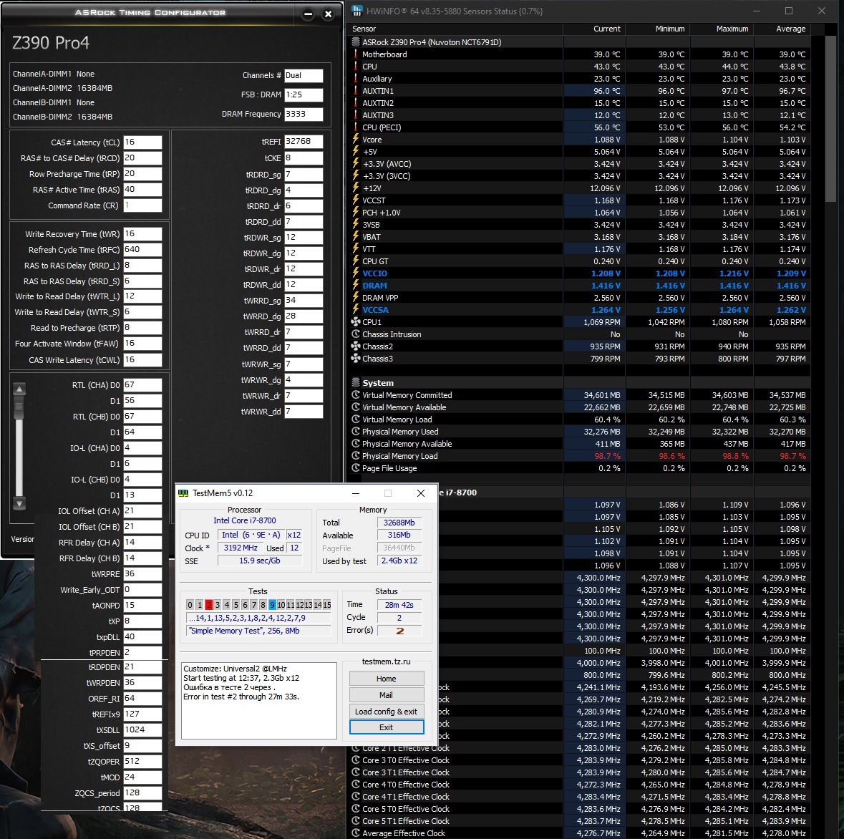844x839 pixels.
Task: Click TestMem5 Time value 28m 42s
Action: pyautogui.click(x=399, y=605)
